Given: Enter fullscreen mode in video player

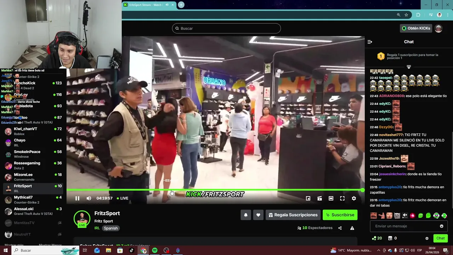Looking at the screenshot, I should [342, 198].
